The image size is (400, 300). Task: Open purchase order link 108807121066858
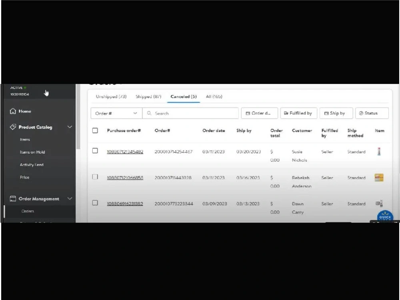click(125, 178)
